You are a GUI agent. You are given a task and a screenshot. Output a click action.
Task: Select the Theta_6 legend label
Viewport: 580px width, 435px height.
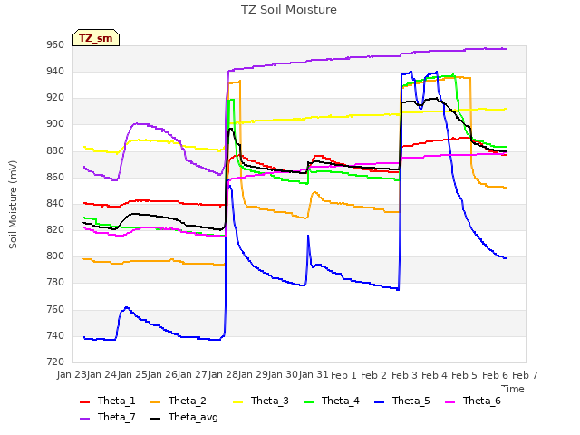click(x=481, y=401)
